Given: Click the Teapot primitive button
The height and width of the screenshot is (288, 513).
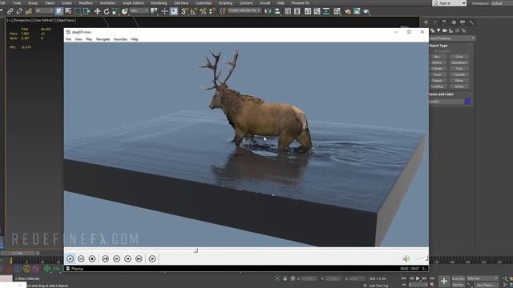Looking at the screenshot, I should coord(438,80).
